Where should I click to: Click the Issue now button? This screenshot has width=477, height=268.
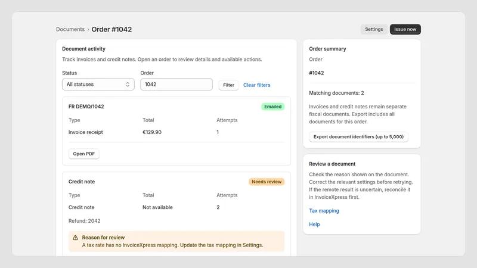pos(405,29)
